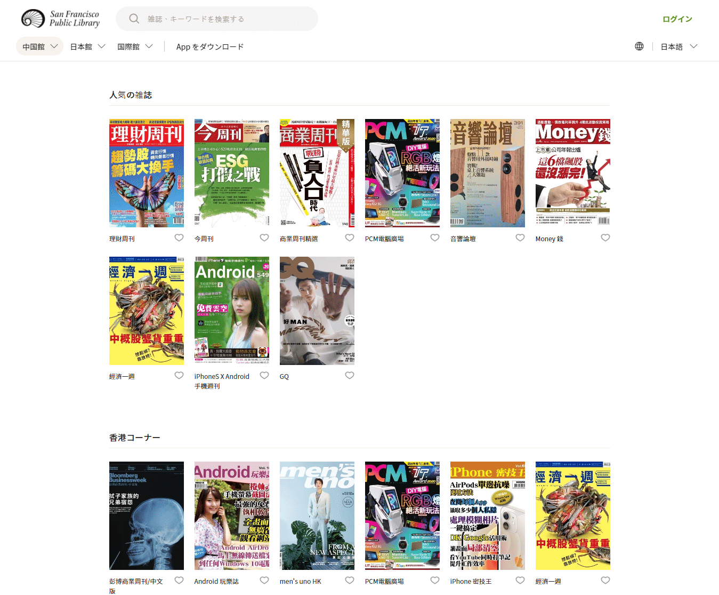Favorite the 理財周刊 magazine
The height and width of the screenshot is (595, 719).
tap(179, 237)
